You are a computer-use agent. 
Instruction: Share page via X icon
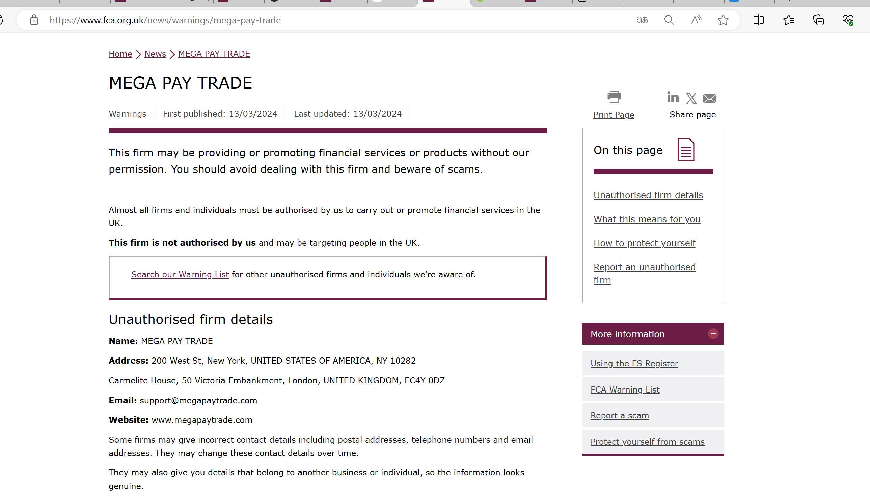tap(691, 98)
